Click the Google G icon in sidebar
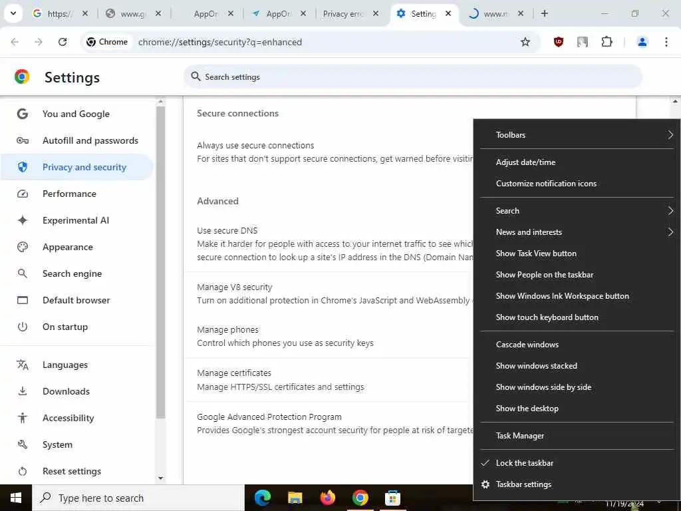The width and height of the screenshot is (681, 511). pos(23,114)
